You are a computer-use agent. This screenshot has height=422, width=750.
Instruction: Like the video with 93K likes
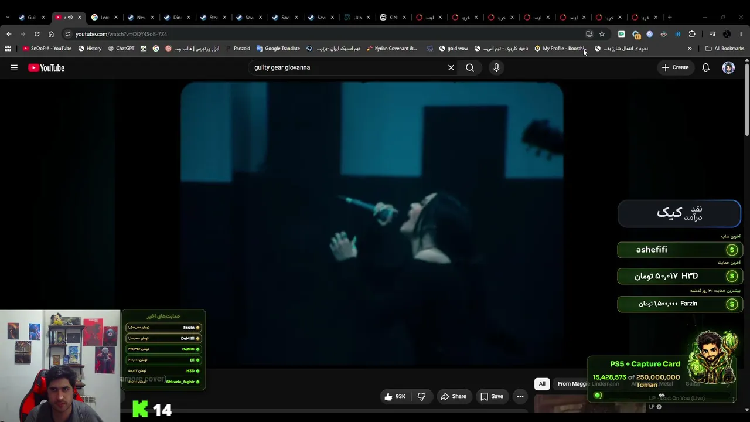coord(395,397)
